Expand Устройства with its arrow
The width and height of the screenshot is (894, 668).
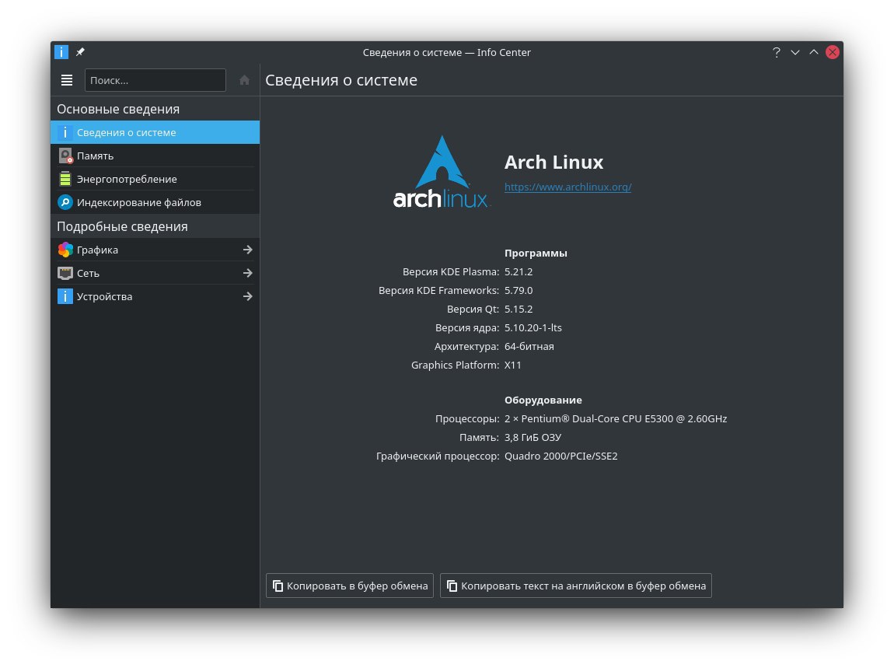(x=247, y=296)
